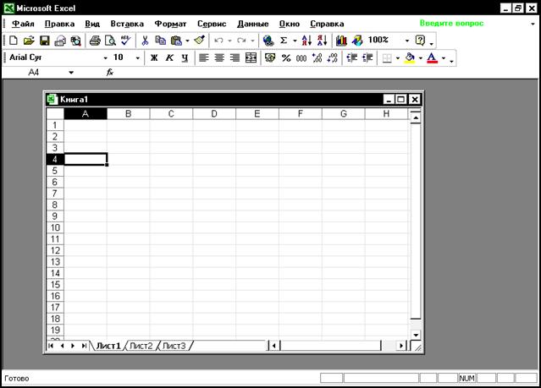This screenshot has width=541, height=388.
Task: Open the Сервис menu
Action: coord(212,24)
